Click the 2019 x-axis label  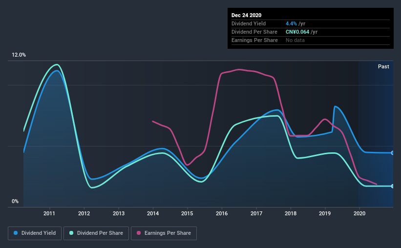click(x=325, y=213)
